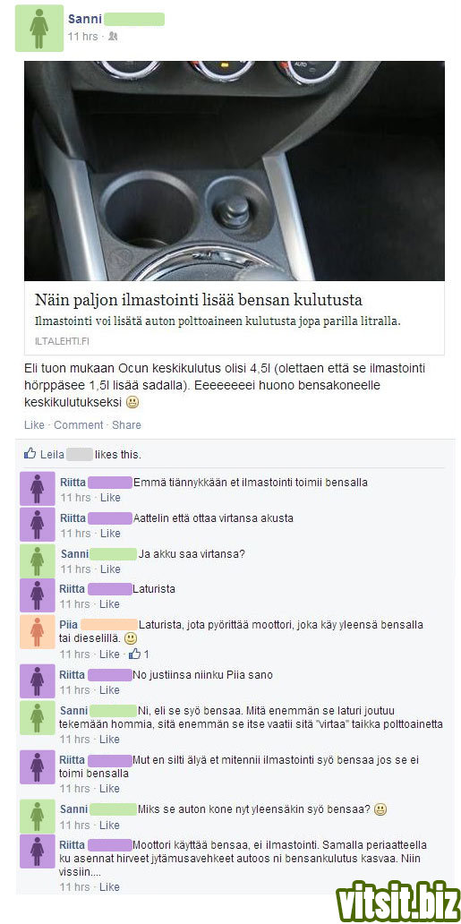Like Riitta's last 'Moottori käyttää bensaa' comment
461x924 pixels.
click(x=109, y=887)
